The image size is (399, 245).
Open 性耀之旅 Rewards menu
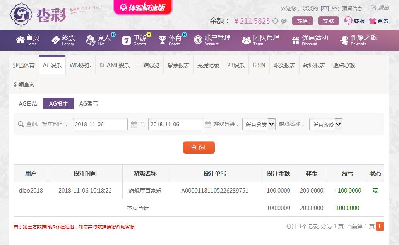click(x=358, y=40)
